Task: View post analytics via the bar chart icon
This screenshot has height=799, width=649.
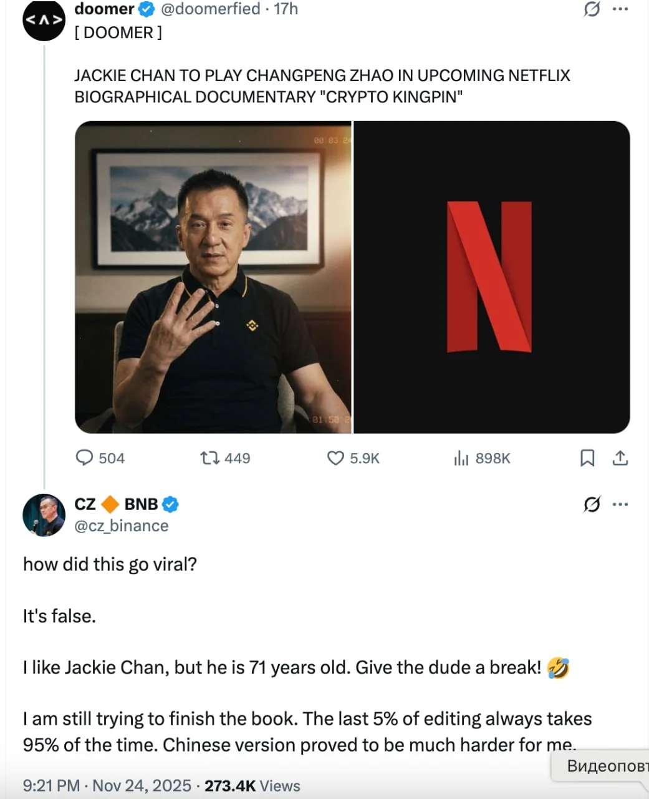Action: click(463, 458)
